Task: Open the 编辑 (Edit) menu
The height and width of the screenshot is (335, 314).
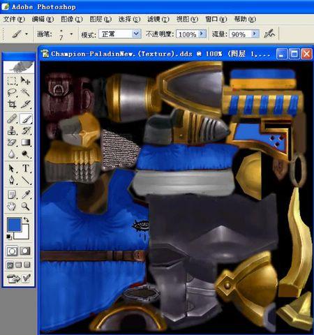Action: coord(43,19)
